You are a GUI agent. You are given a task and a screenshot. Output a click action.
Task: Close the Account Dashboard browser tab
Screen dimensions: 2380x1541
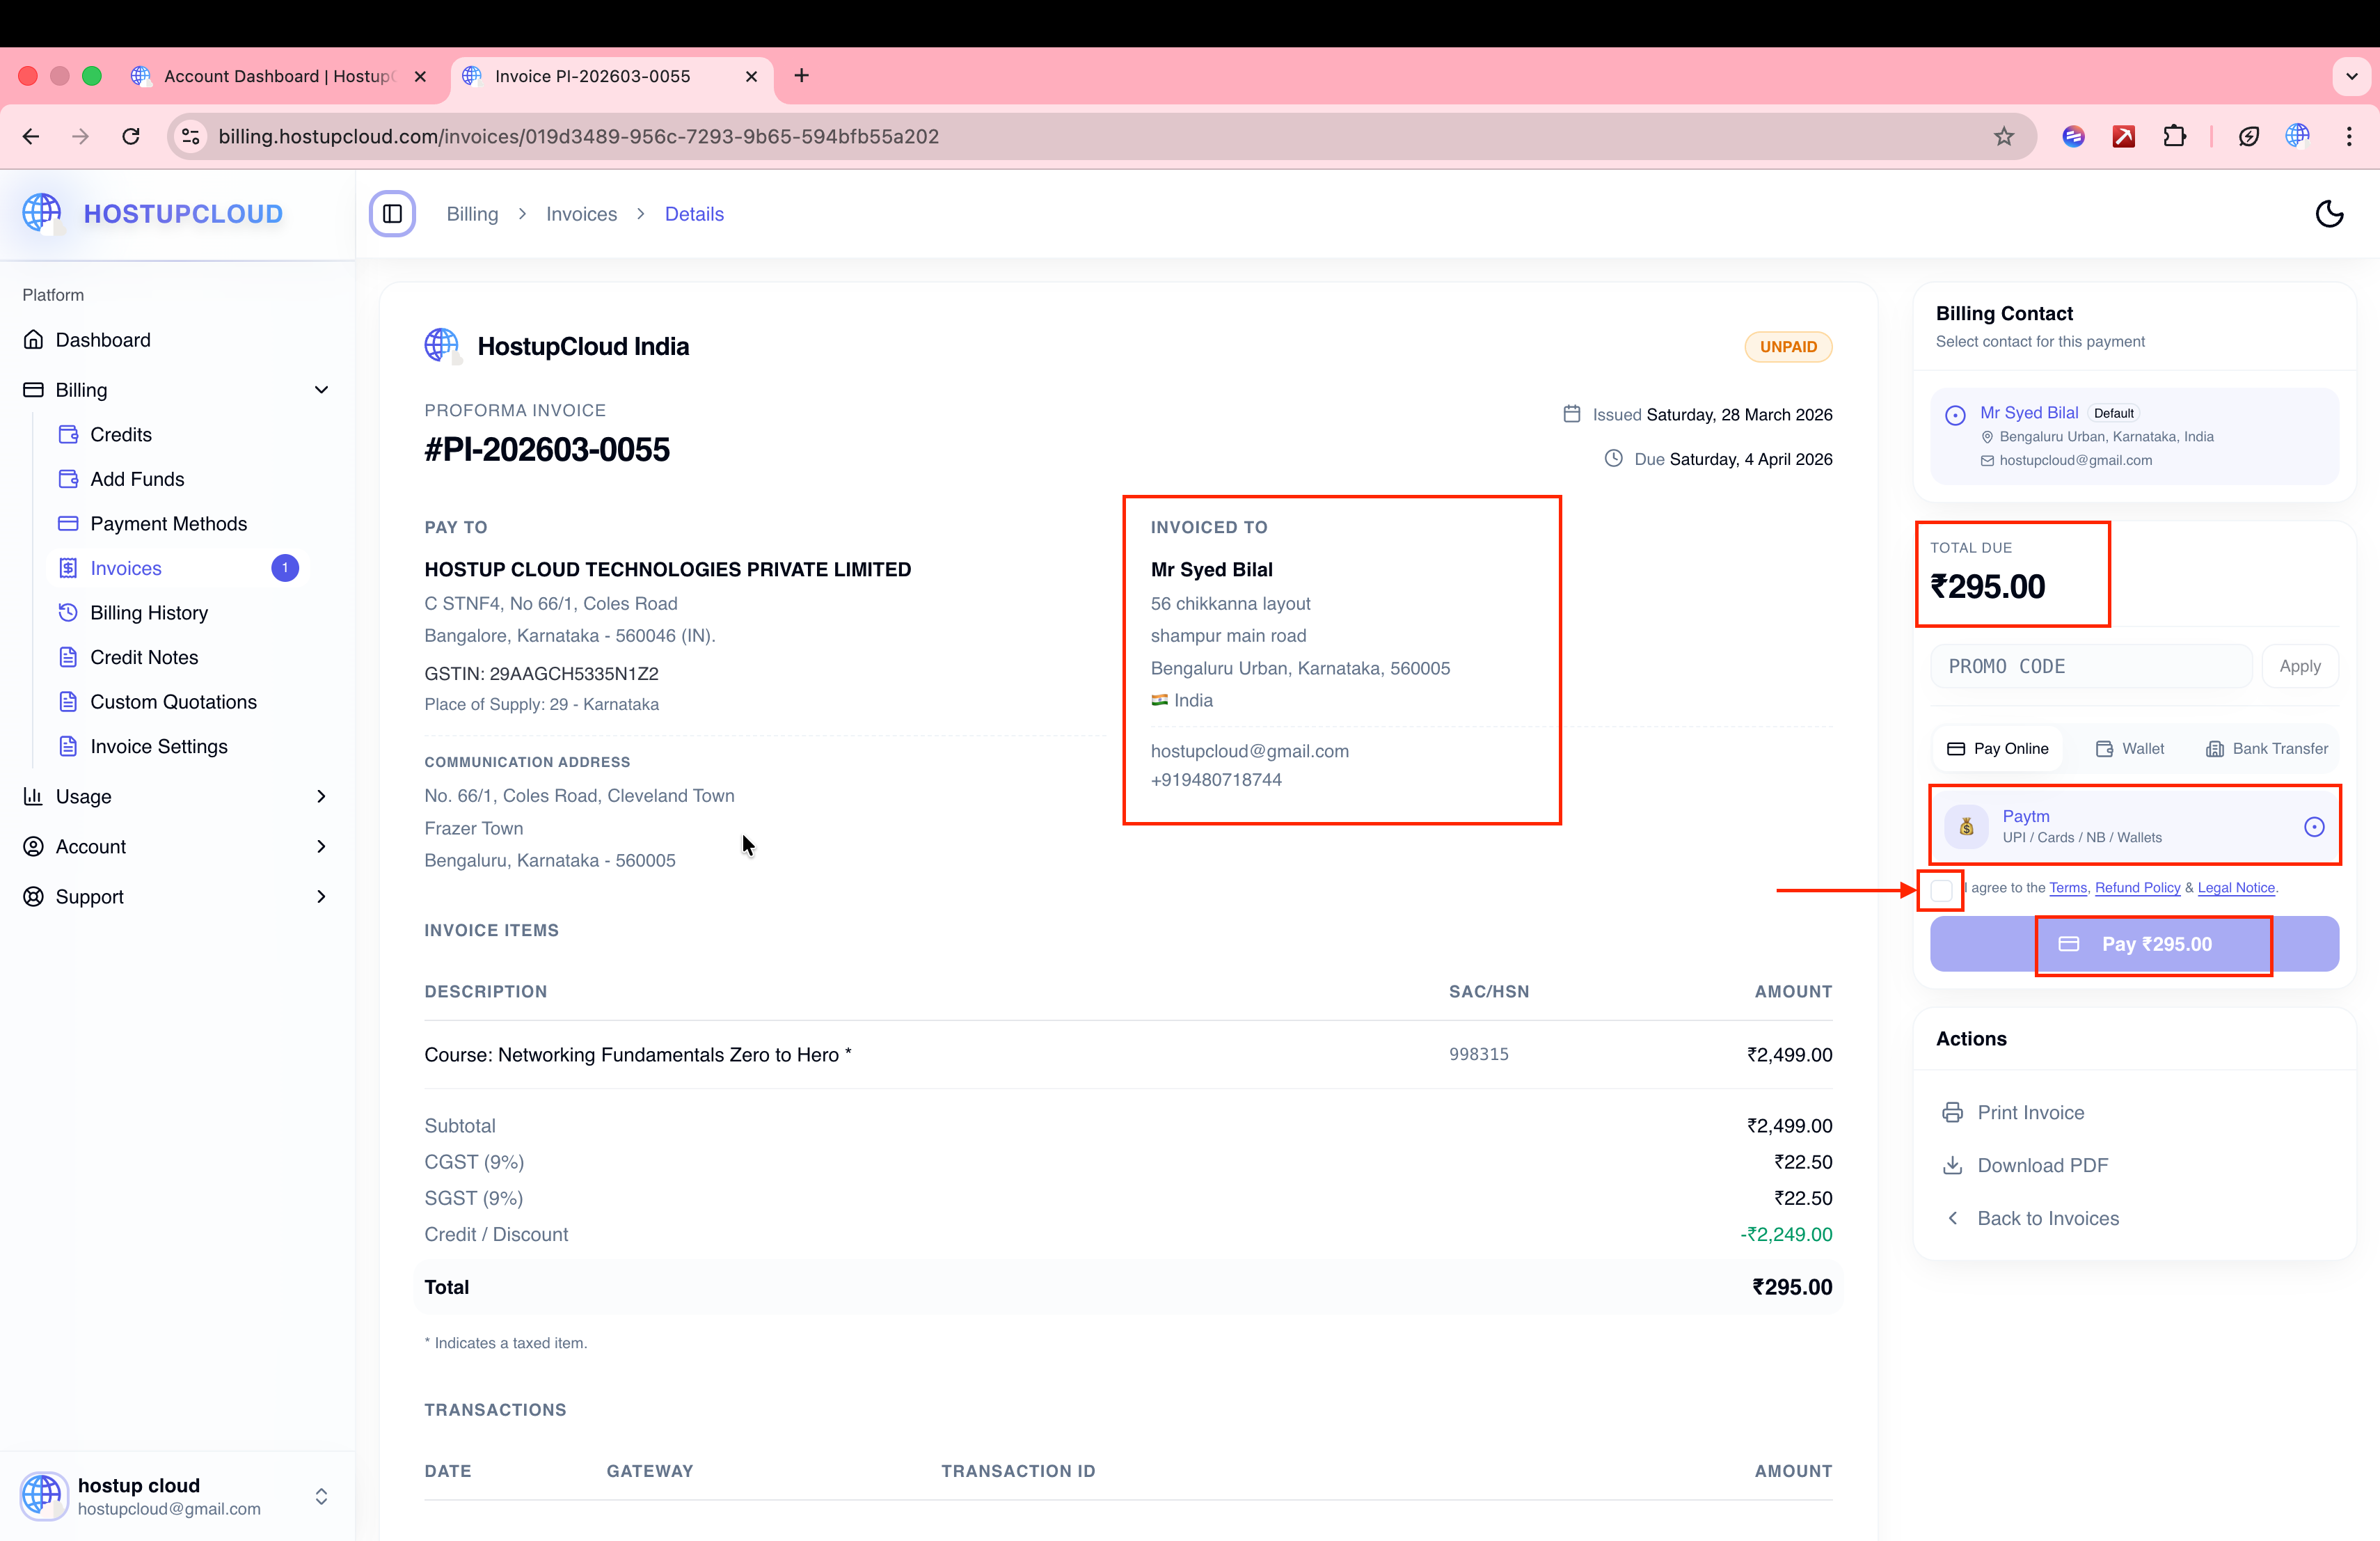point(420,76)
